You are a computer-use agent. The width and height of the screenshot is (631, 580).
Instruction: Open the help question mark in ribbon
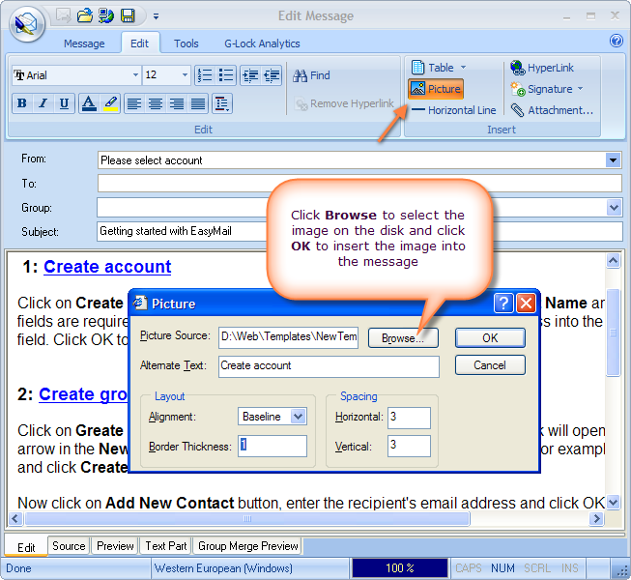pos(617,41)
